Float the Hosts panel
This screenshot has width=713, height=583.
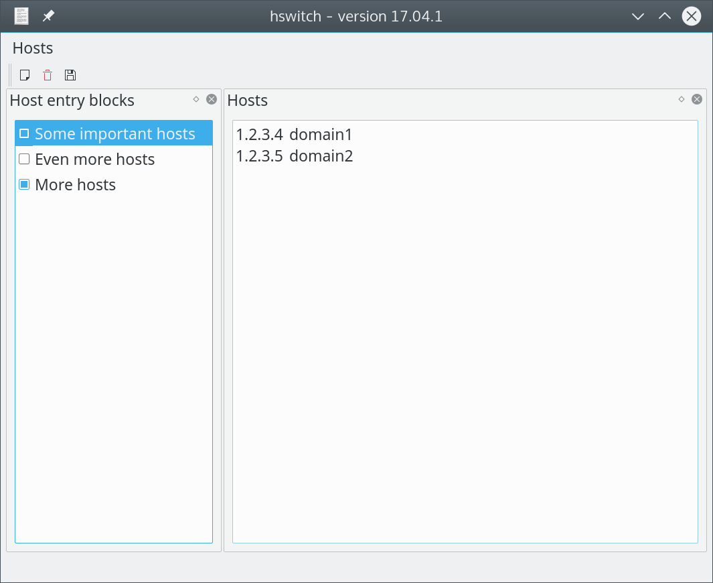pos(680,99)
